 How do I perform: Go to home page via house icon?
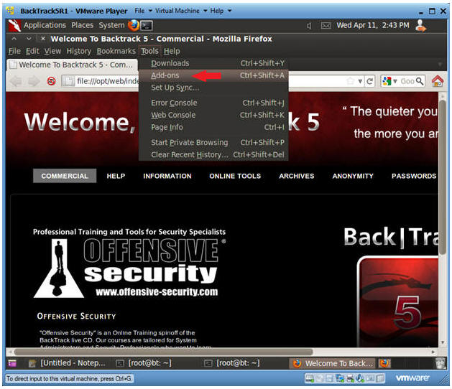438,81
